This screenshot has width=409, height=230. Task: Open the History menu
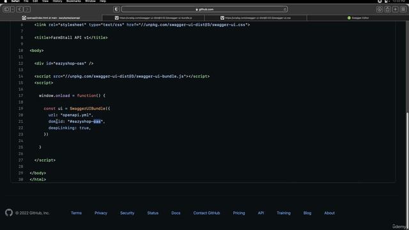[58, 1]
